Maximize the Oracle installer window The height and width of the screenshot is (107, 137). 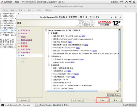[x=116, y=17]
